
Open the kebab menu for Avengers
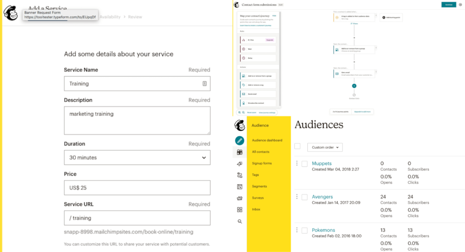click(297, 197)
